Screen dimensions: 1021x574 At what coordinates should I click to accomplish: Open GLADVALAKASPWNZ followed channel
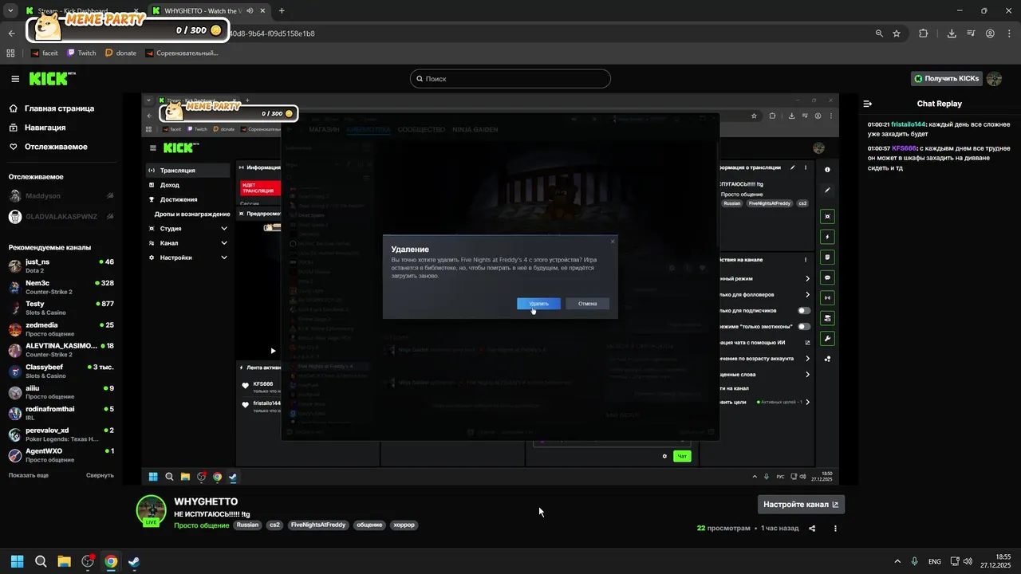[61, 217]
